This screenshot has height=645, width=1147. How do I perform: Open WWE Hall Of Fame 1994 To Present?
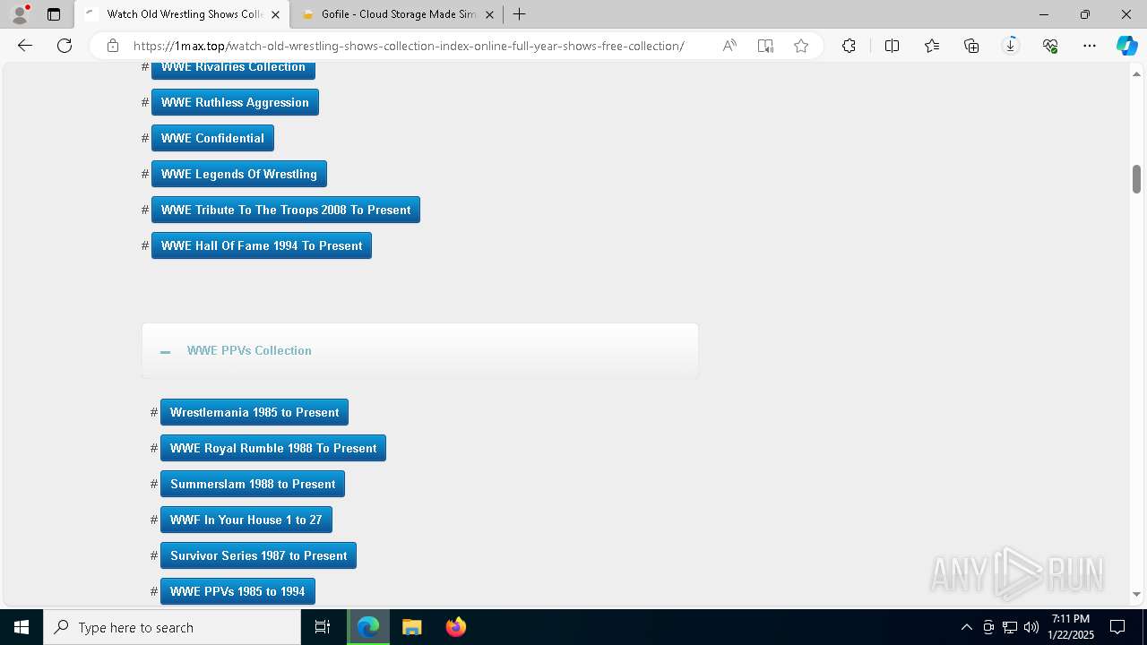(262, 245)
